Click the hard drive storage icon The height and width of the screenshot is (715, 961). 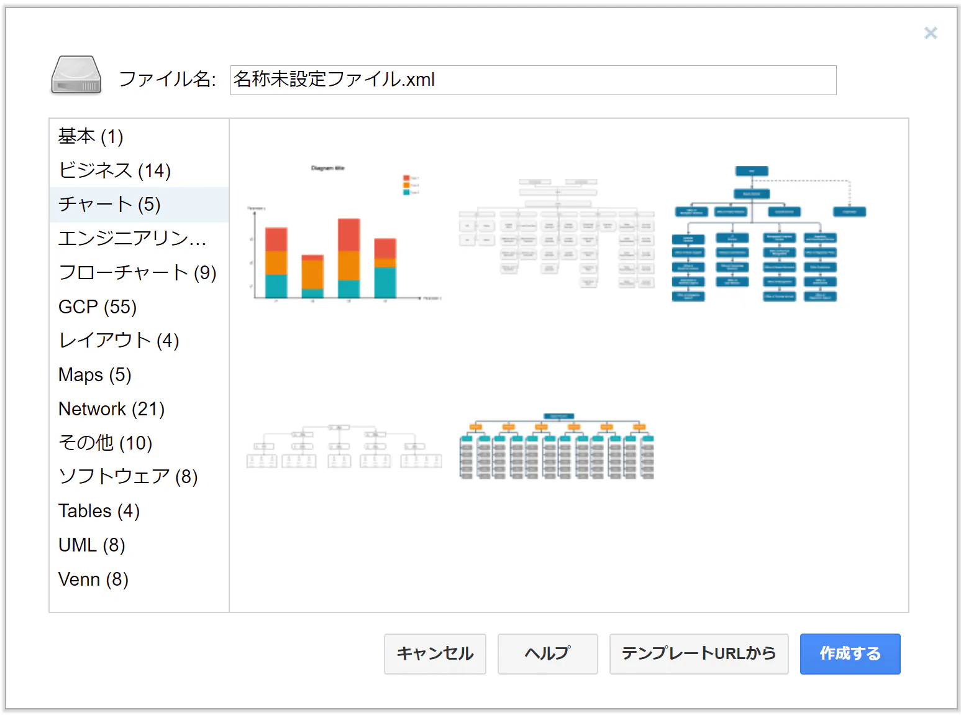coord(76,76)
